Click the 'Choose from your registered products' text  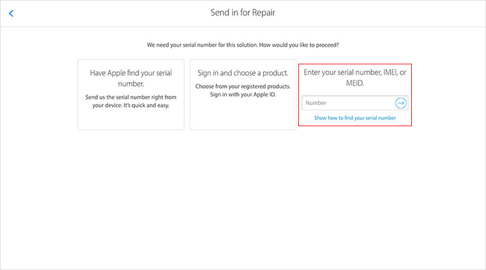click(242, 86)
